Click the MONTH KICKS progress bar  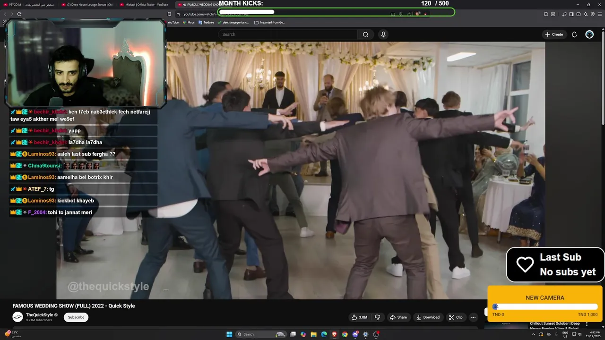tap(337, 12)
